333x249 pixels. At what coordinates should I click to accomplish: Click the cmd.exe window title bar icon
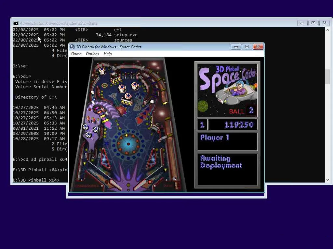[16, 23]
